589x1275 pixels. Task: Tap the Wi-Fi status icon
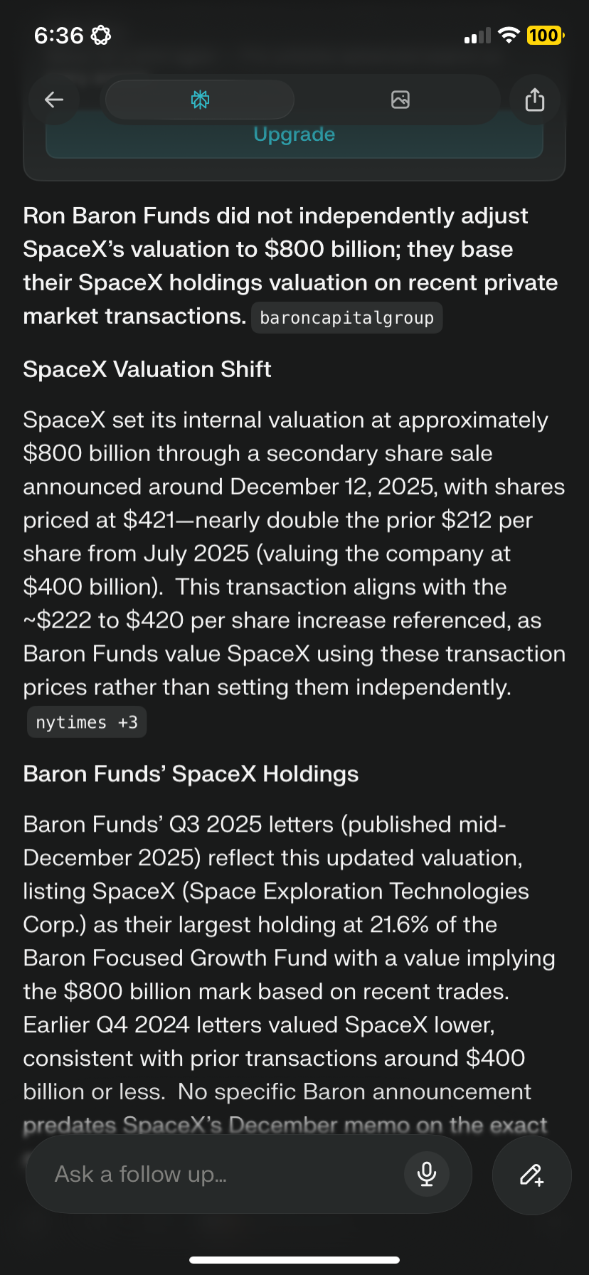[509, 35]
